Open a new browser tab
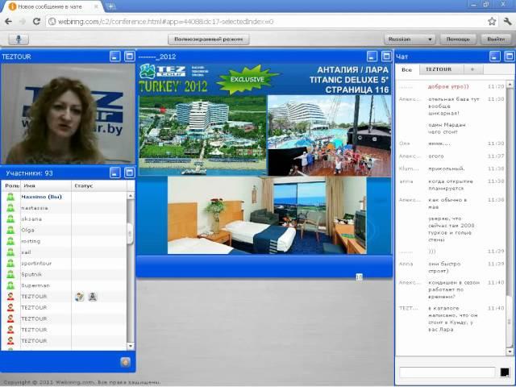516x387 pixels. coord(111,6)
